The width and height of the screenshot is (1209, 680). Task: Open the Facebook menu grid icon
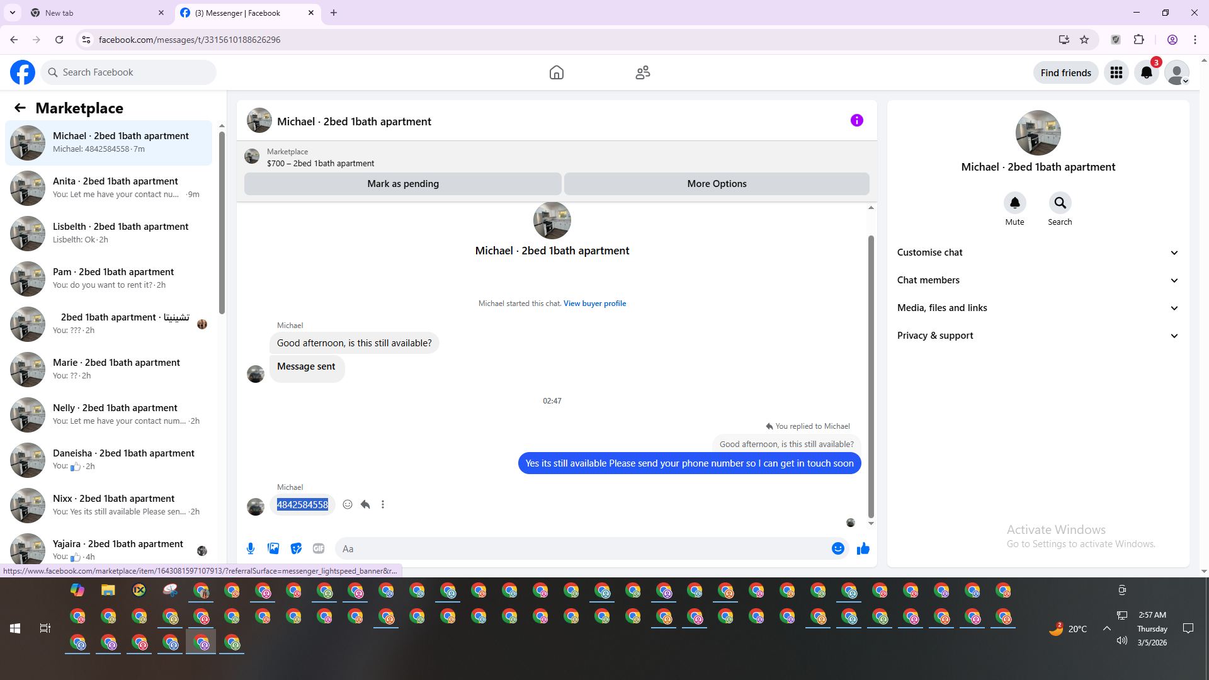pos(1116,72)
